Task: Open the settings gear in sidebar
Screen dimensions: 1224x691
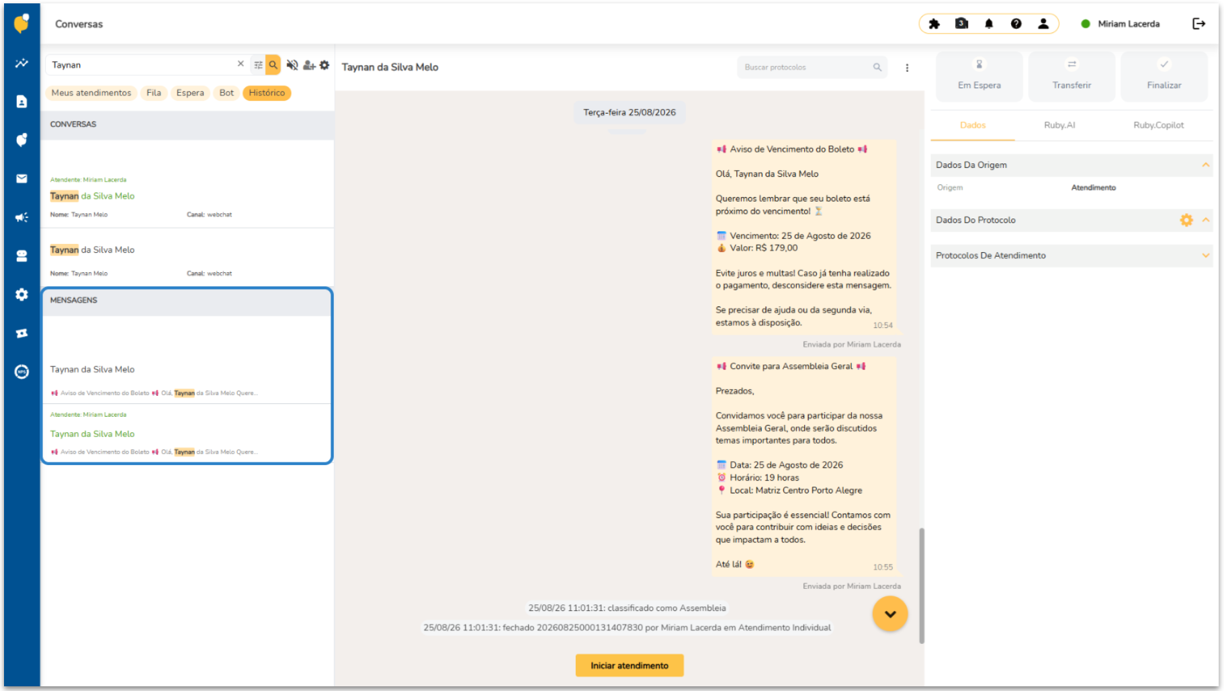Action: (x=21, y=294)
